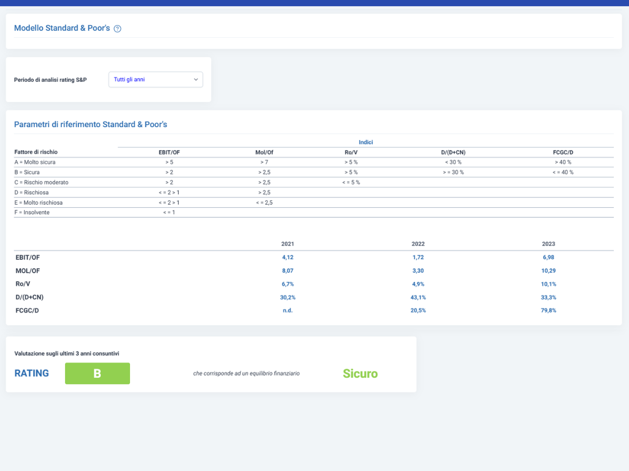Click the < = 1 threshold for Insolvente
629x471 pixels.
tap(169, 212)
